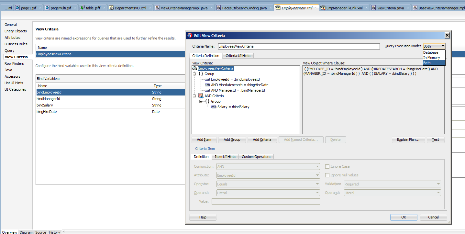Enable the Ignore Case checkbox

[327, 166]
